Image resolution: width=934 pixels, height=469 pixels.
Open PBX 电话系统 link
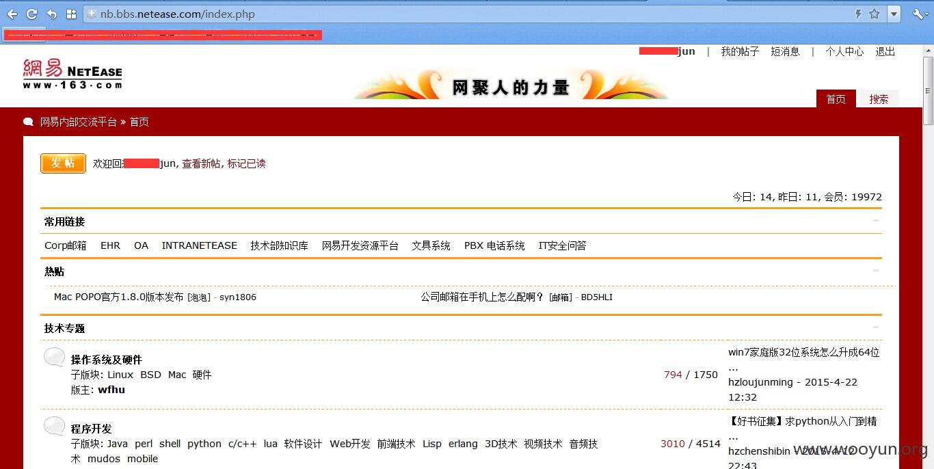(x=494, y=245)
